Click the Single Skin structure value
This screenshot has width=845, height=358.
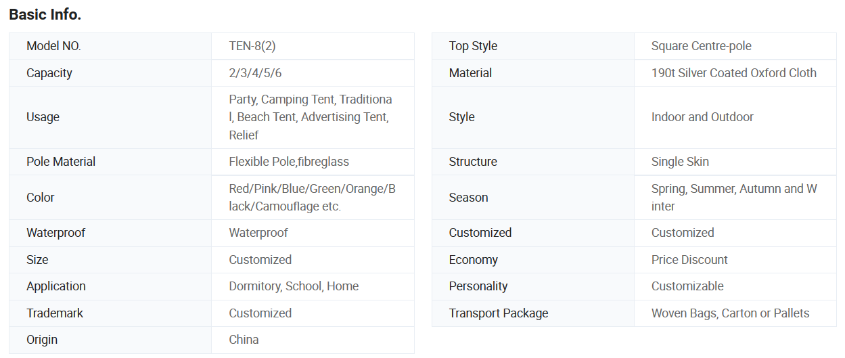(x=680, y=162)
